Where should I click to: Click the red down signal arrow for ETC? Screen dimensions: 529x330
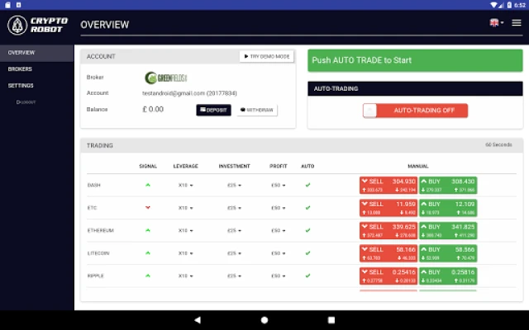pos(148,207)
